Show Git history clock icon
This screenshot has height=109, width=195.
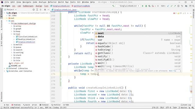(178, 6)
